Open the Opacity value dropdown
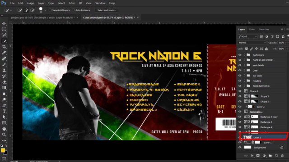The height and width of the screenshot is (162, 289). click(287, 43)
